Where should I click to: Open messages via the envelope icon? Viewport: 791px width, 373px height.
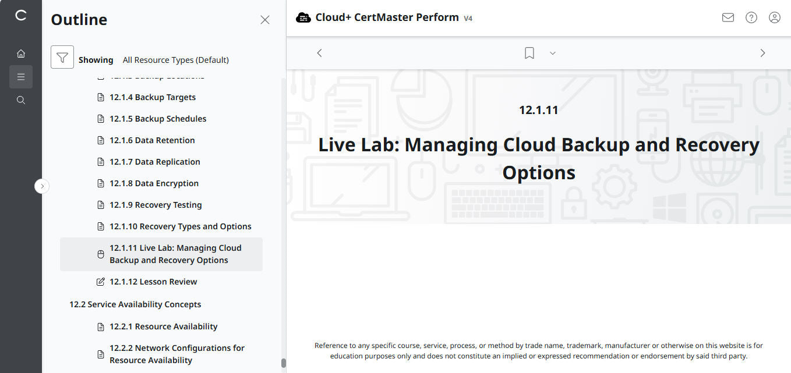click(728, 17)
